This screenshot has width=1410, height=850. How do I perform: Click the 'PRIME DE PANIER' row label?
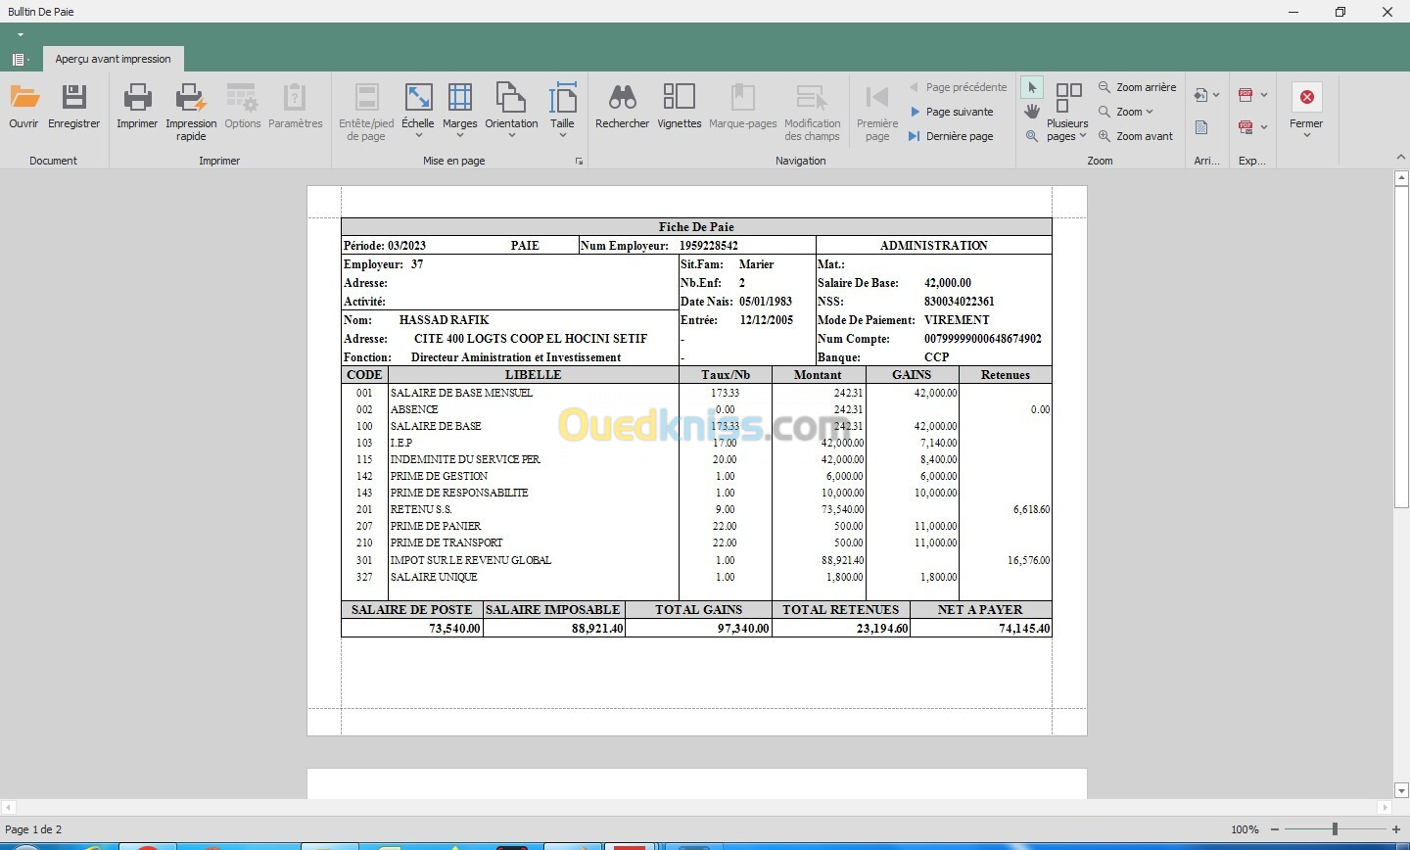436,526
